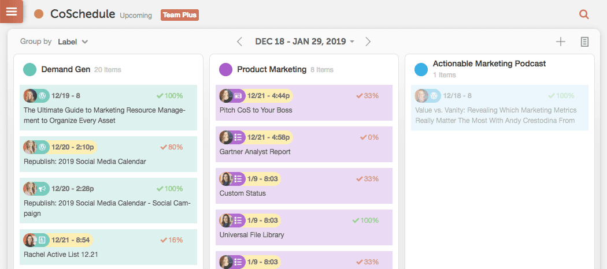The width and height of the screenshot is (607, 269).
Task: Click avatar on Value vs. Vanity card
Action: [x=421, y=95]
